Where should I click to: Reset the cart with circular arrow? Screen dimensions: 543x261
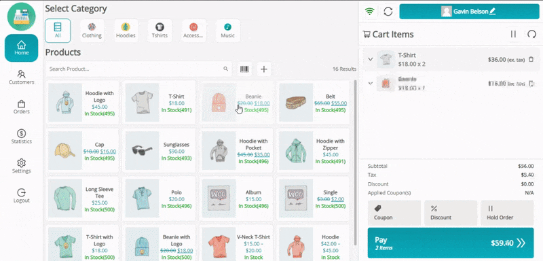coord(531,34)
